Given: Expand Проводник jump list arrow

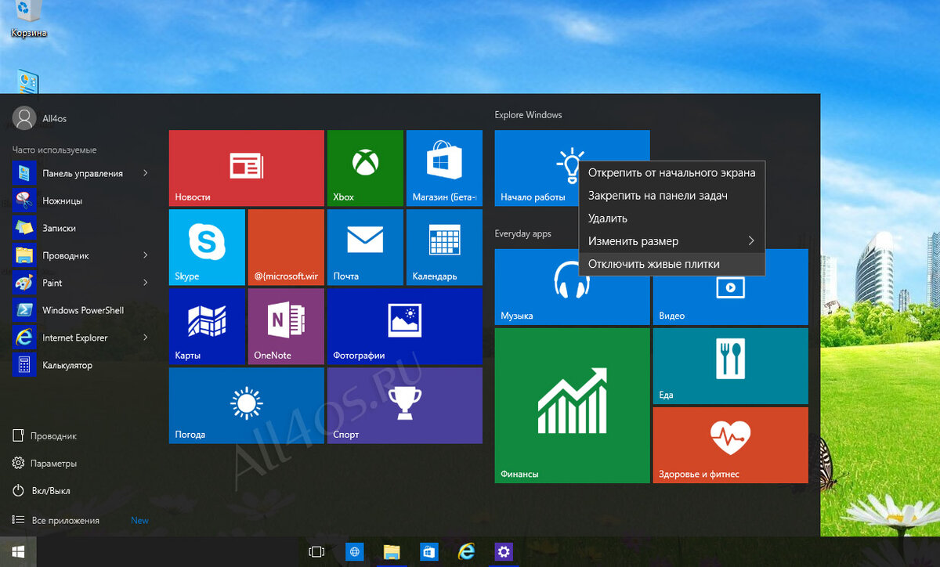Looking at the screenshot, I should (x=146, y=255).
